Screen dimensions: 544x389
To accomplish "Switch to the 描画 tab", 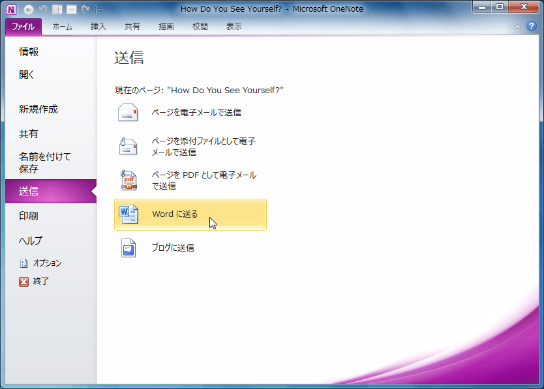I will [x=166, y=27].
